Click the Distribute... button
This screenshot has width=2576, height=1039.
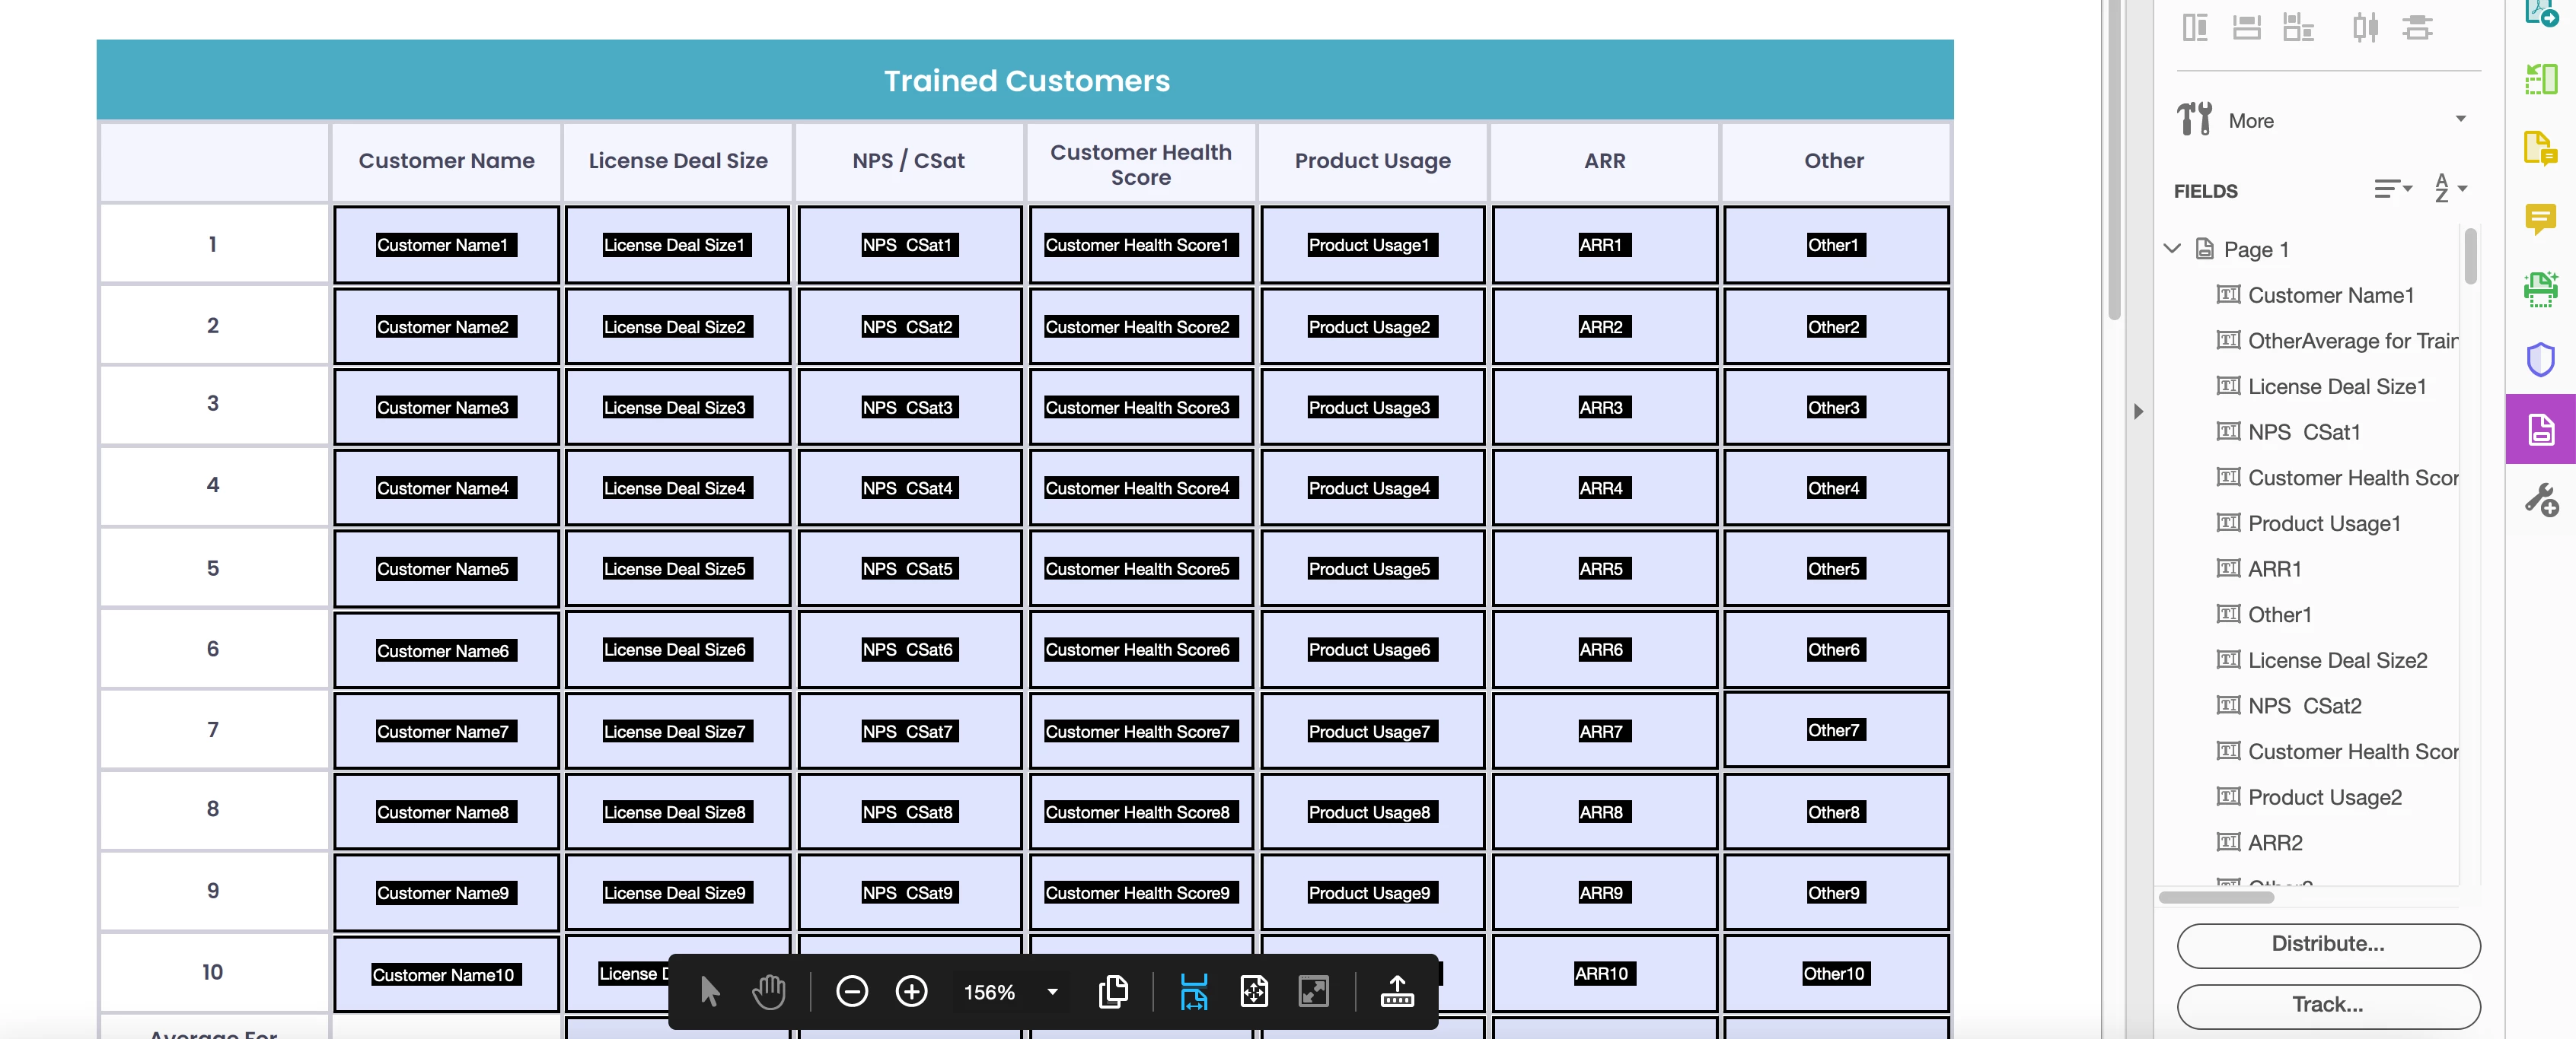pos(2327,944)
